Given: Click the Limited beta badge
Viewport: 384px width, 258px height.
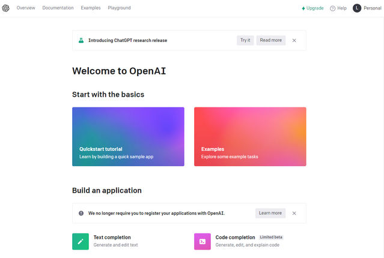Looking at the screenshot, I should (271, 237).
